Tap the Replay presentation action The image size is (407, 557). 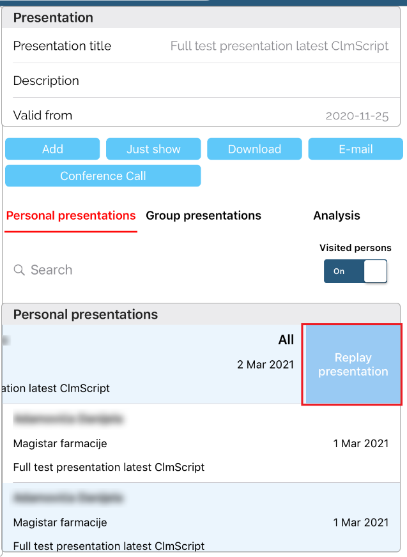353,365
